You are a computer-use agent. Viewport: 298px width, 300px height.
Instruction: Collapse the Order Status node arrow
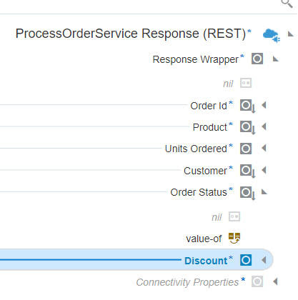tap(264, 191)
